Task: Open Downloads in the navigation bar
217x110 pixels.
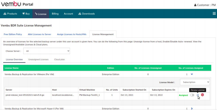Action: [87, 14]
